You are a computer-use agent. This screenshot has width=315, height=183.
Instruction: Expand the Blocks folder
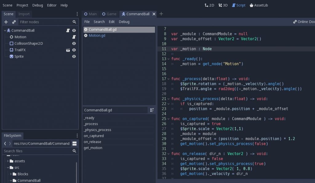(11, 174)
